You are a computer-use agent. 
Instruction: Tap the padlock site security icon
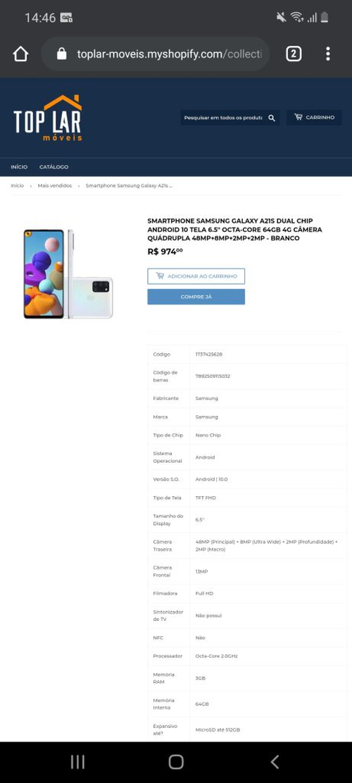[62, 54]
